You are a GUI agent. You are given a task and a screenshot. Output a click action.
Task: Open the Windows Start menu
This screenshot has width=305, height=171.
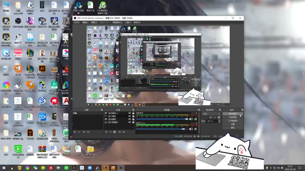pos(4,168)
